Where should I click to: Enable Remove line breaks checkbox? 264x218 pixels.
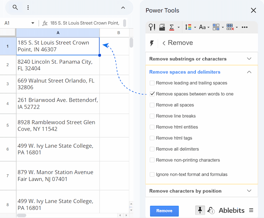[x=152, y=116]
